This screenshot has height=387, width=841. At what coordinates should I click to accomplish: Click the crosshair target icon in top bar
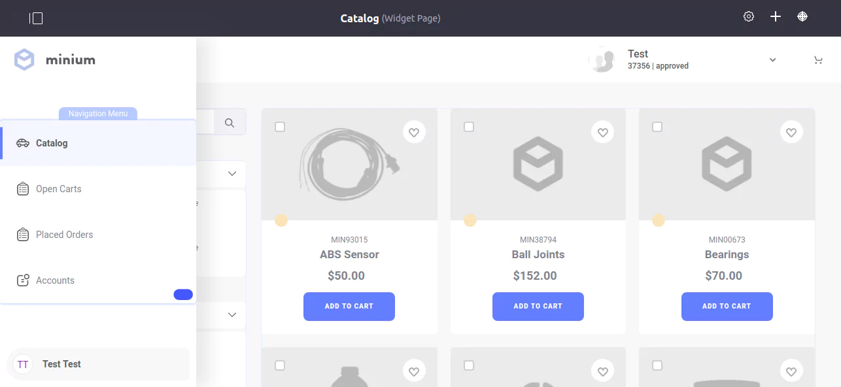tap(802, 17)
